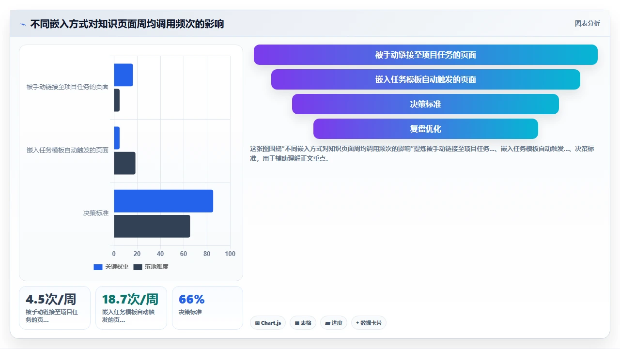The width and height of the screenshot is (620, 349).
Task: Click the 决策标准 y-axis label
Action: pos(96,213)
